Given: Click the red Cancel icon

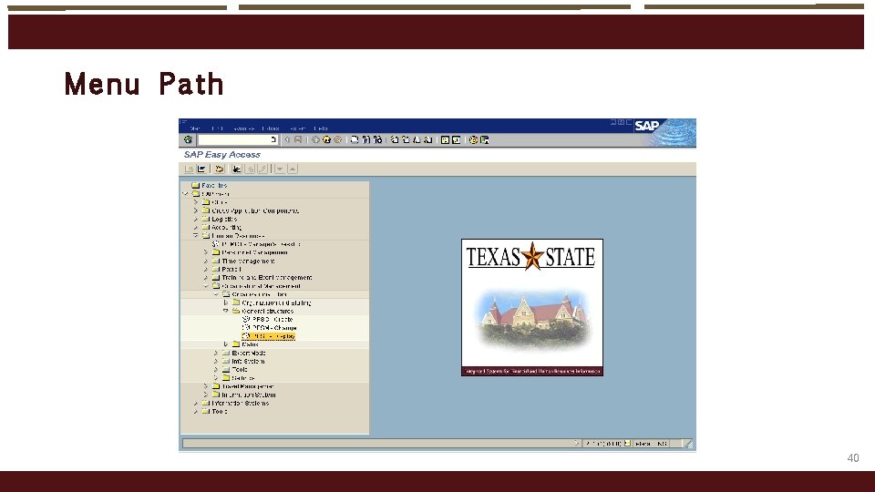Looking at the screenshot, I should click(337, 139).
